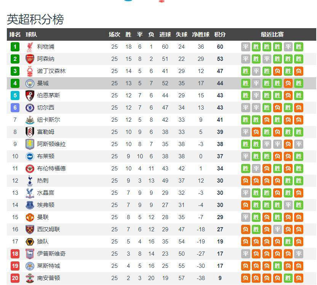
Task: Click the Arsenal club crest icon
Action: tap(30, 59)
